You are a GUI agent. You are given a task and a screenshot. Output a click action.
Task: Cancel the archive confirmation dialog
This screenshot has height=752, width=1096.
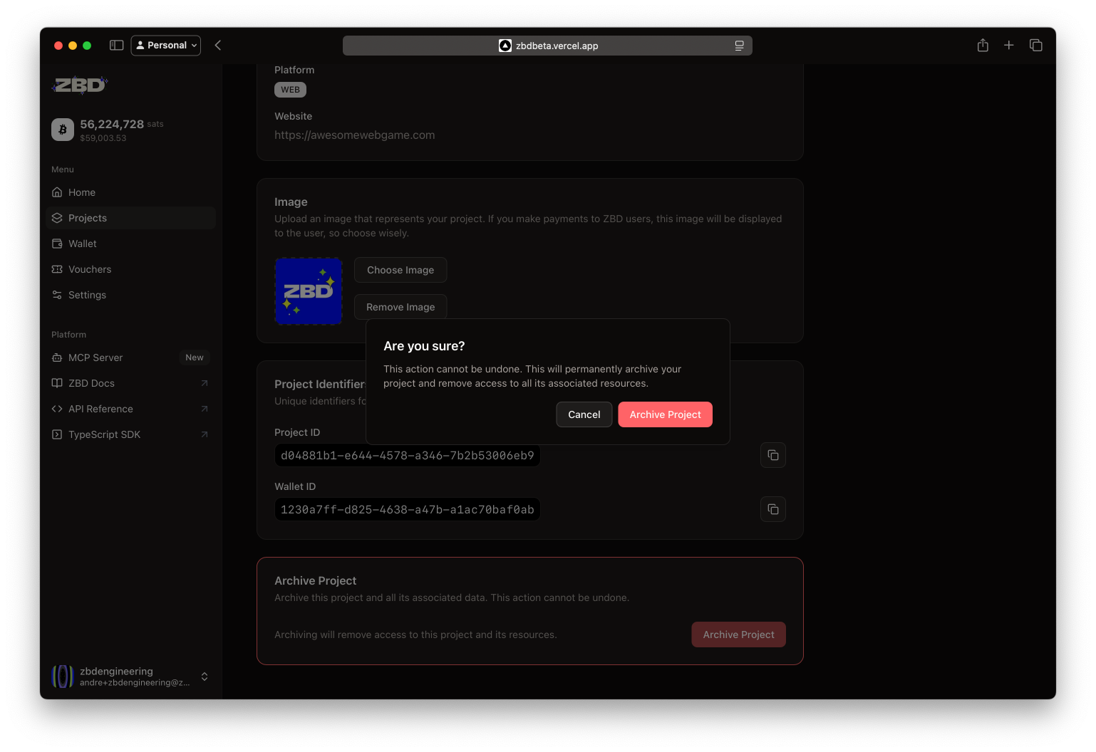[584, 414]
